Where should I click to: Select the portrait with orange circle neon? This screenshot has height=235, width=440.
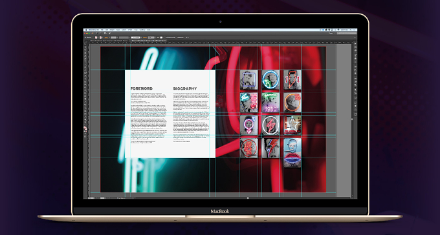point(292,103)
